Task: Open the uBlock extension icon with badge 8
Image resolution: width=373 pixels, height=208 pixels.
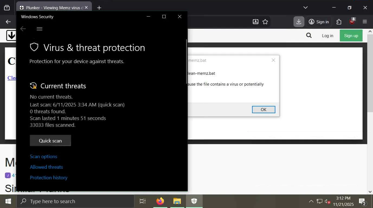Action: [x=352, y=22]
